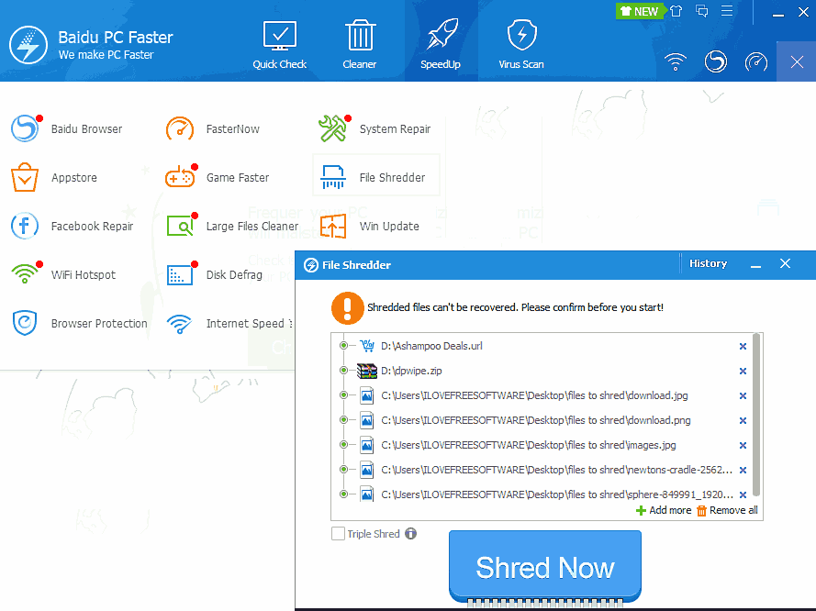
Task: Open the Virus Scan tab
Action: [x=521, y=45]
